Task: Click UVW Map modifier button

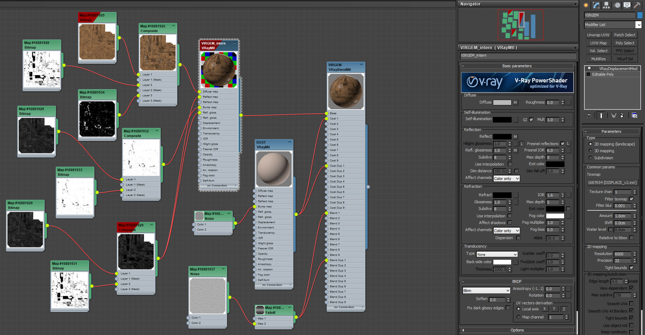Action: [598, 43]
